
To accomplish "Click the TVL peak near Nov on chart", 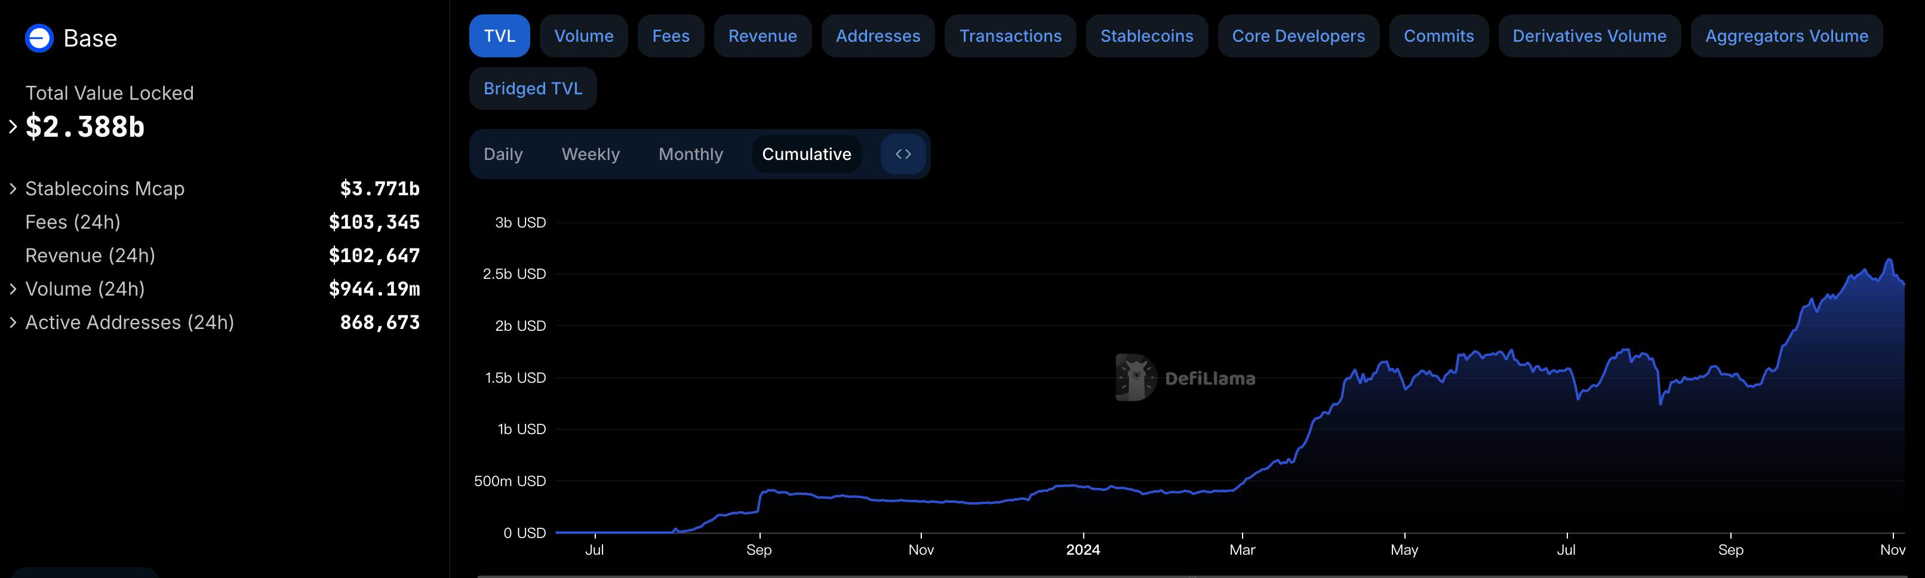I will [1889, 260].
